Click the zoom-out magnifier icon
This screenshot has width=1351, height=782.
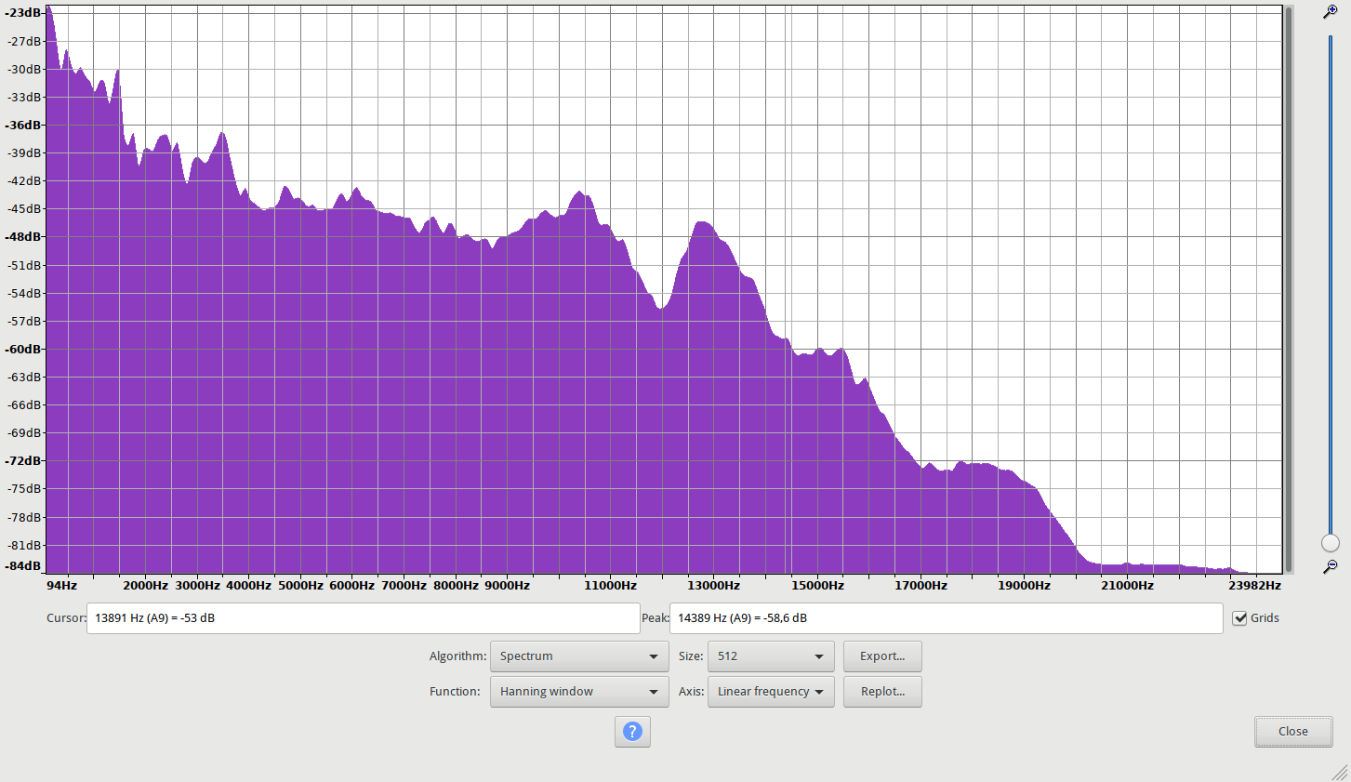1331,566
